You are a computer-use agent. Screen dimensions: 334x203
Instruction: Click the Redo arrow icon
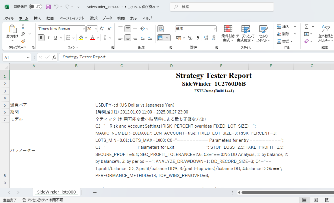(x=67, y=7)
